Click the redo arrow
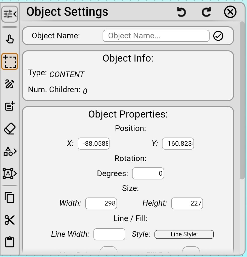247x257 pixels. (206, 12)
